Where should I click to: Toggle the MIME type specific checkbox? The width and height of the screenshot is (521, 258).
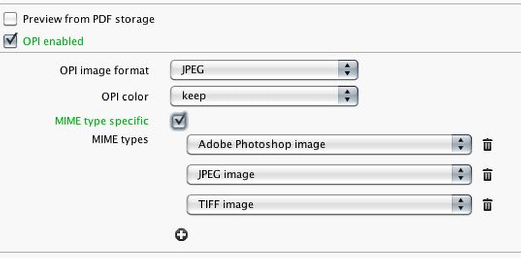click(179, 121)
